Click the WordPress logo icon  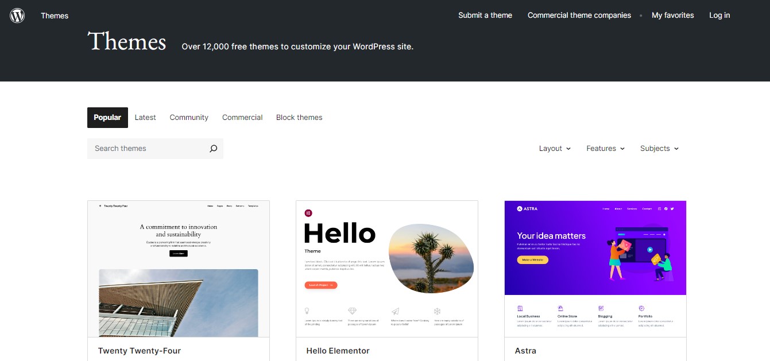(x=17, y=15)
